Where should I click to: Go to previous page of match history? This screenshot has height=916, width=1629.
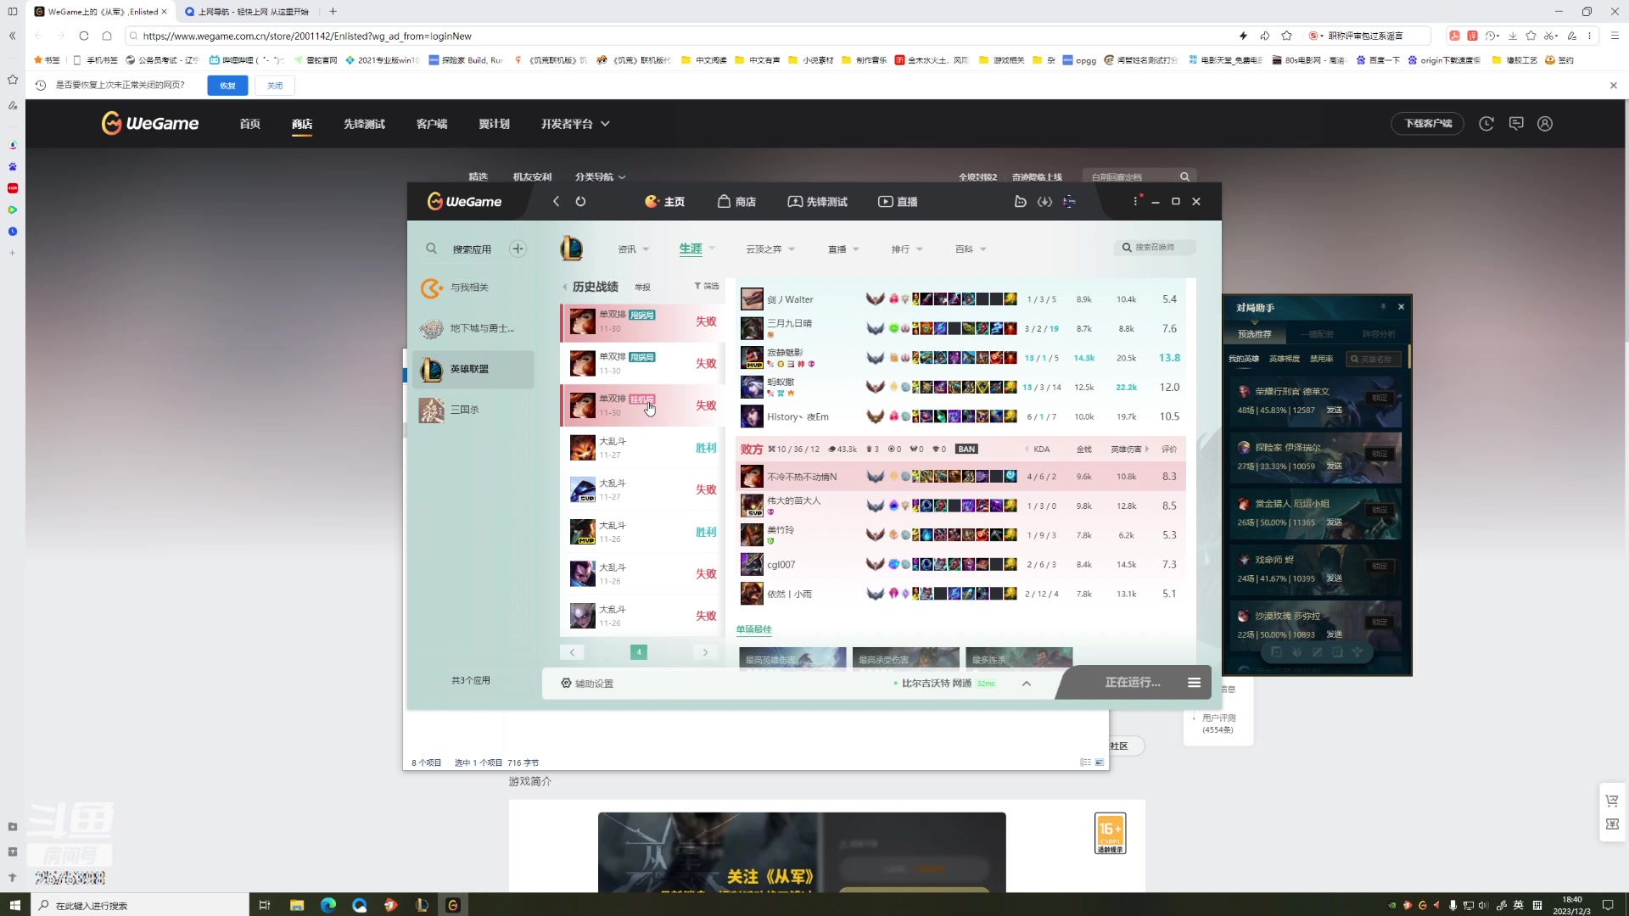click(572, 652)
